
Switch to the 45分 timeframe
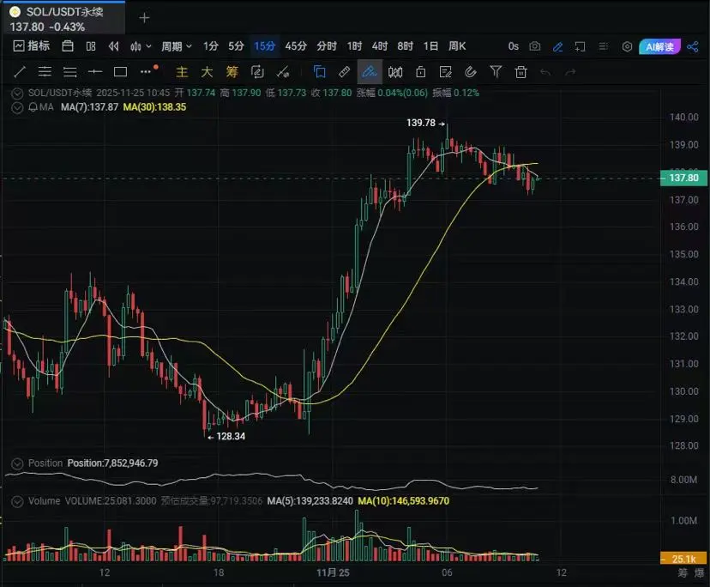click(296, 46)
